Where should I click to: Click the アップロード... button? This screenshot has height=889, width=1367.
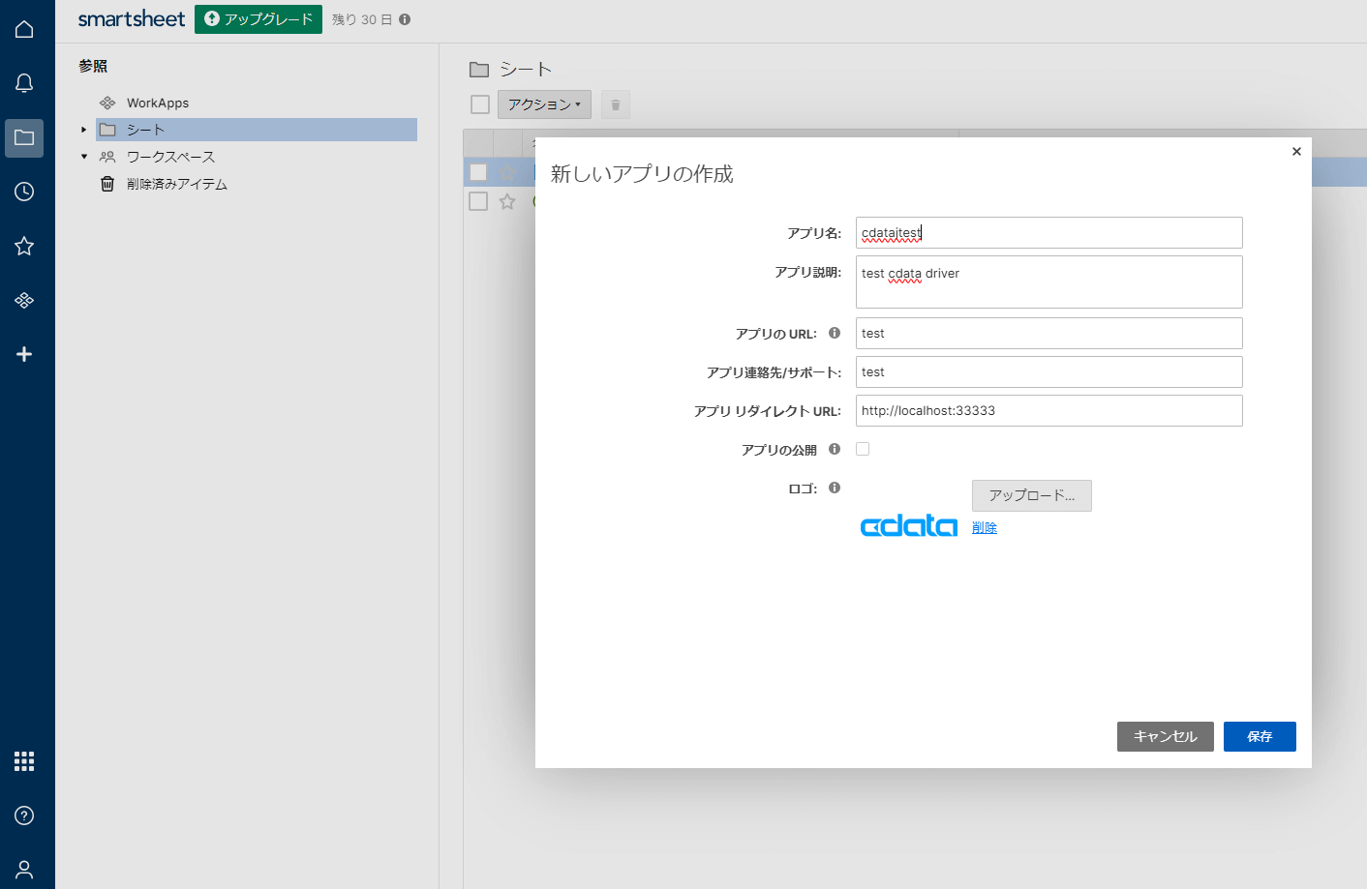(x=1032, y=495)
